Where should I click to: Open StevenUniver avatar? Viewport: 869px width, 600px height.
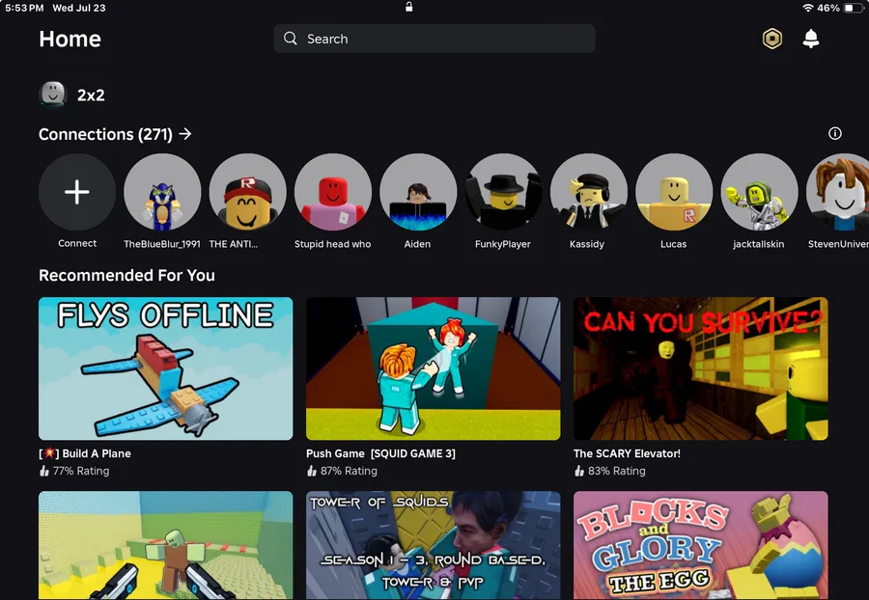tap(838, 192)
